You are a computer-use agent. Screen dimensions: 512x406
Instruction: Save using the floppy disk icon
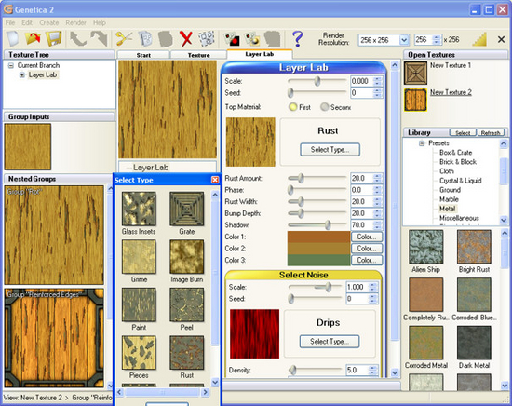[54, 39]
